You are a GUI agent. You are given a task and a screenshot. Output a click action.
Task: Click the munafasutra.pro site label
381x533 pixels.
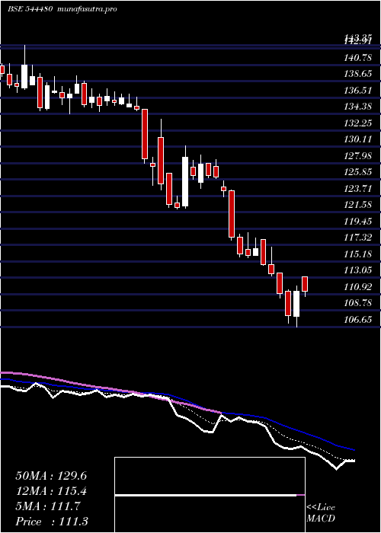point(88,9)
